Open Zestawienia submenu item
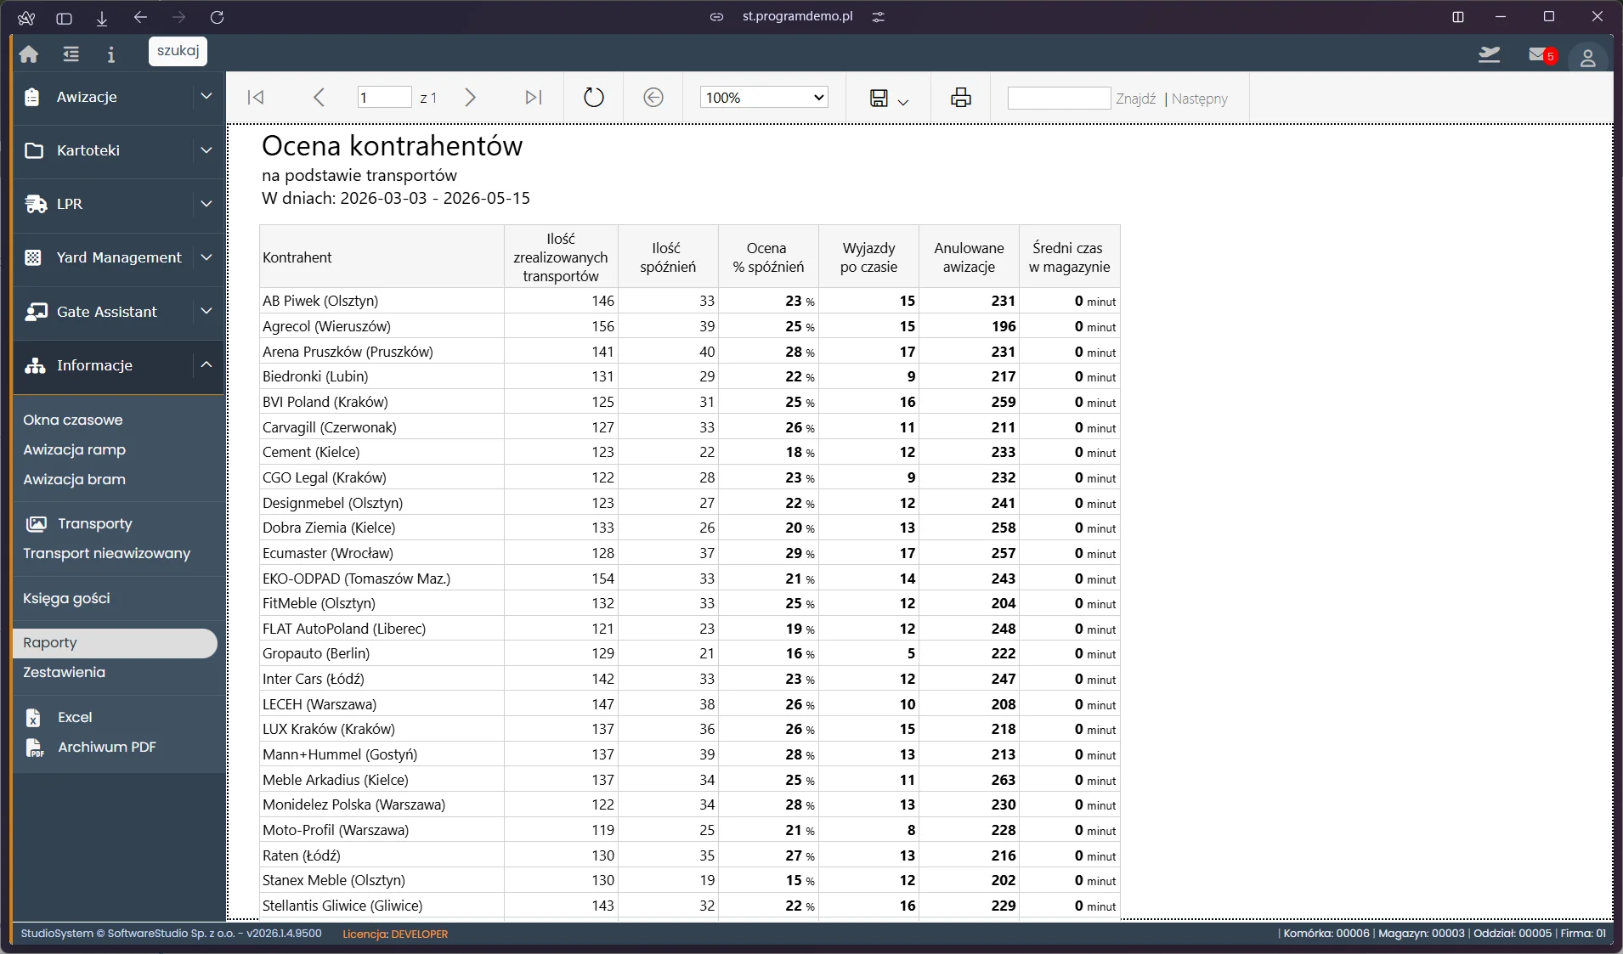 [65, 672]
